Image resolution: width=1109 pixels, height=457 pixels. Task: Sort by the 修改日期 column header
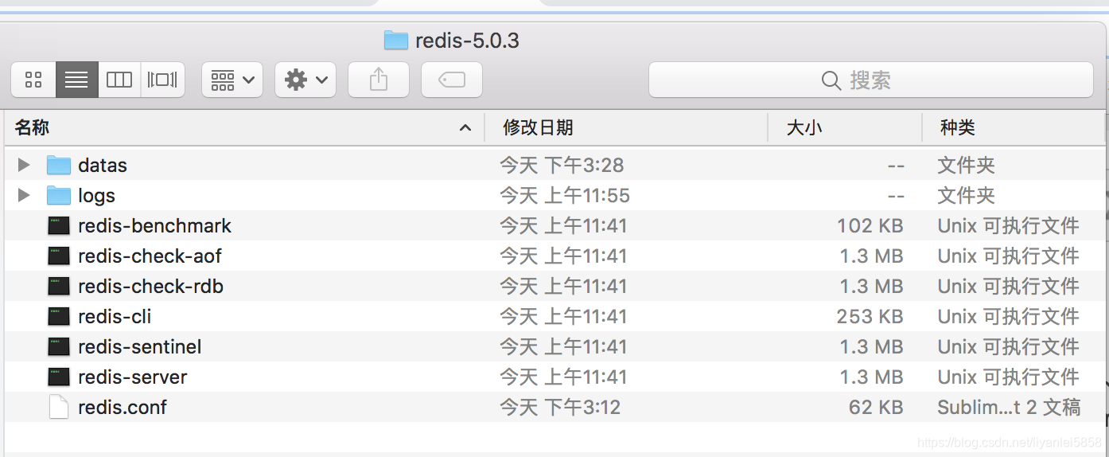626,127
